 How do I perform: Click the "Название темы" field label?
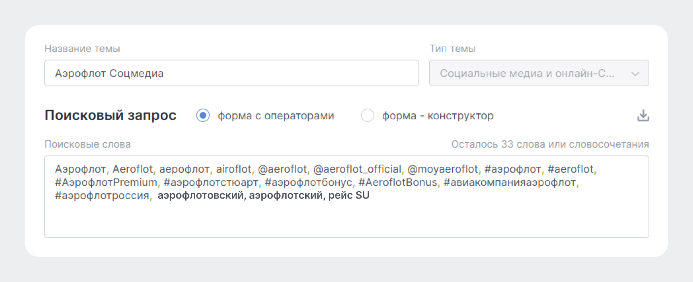coord(82,48)
